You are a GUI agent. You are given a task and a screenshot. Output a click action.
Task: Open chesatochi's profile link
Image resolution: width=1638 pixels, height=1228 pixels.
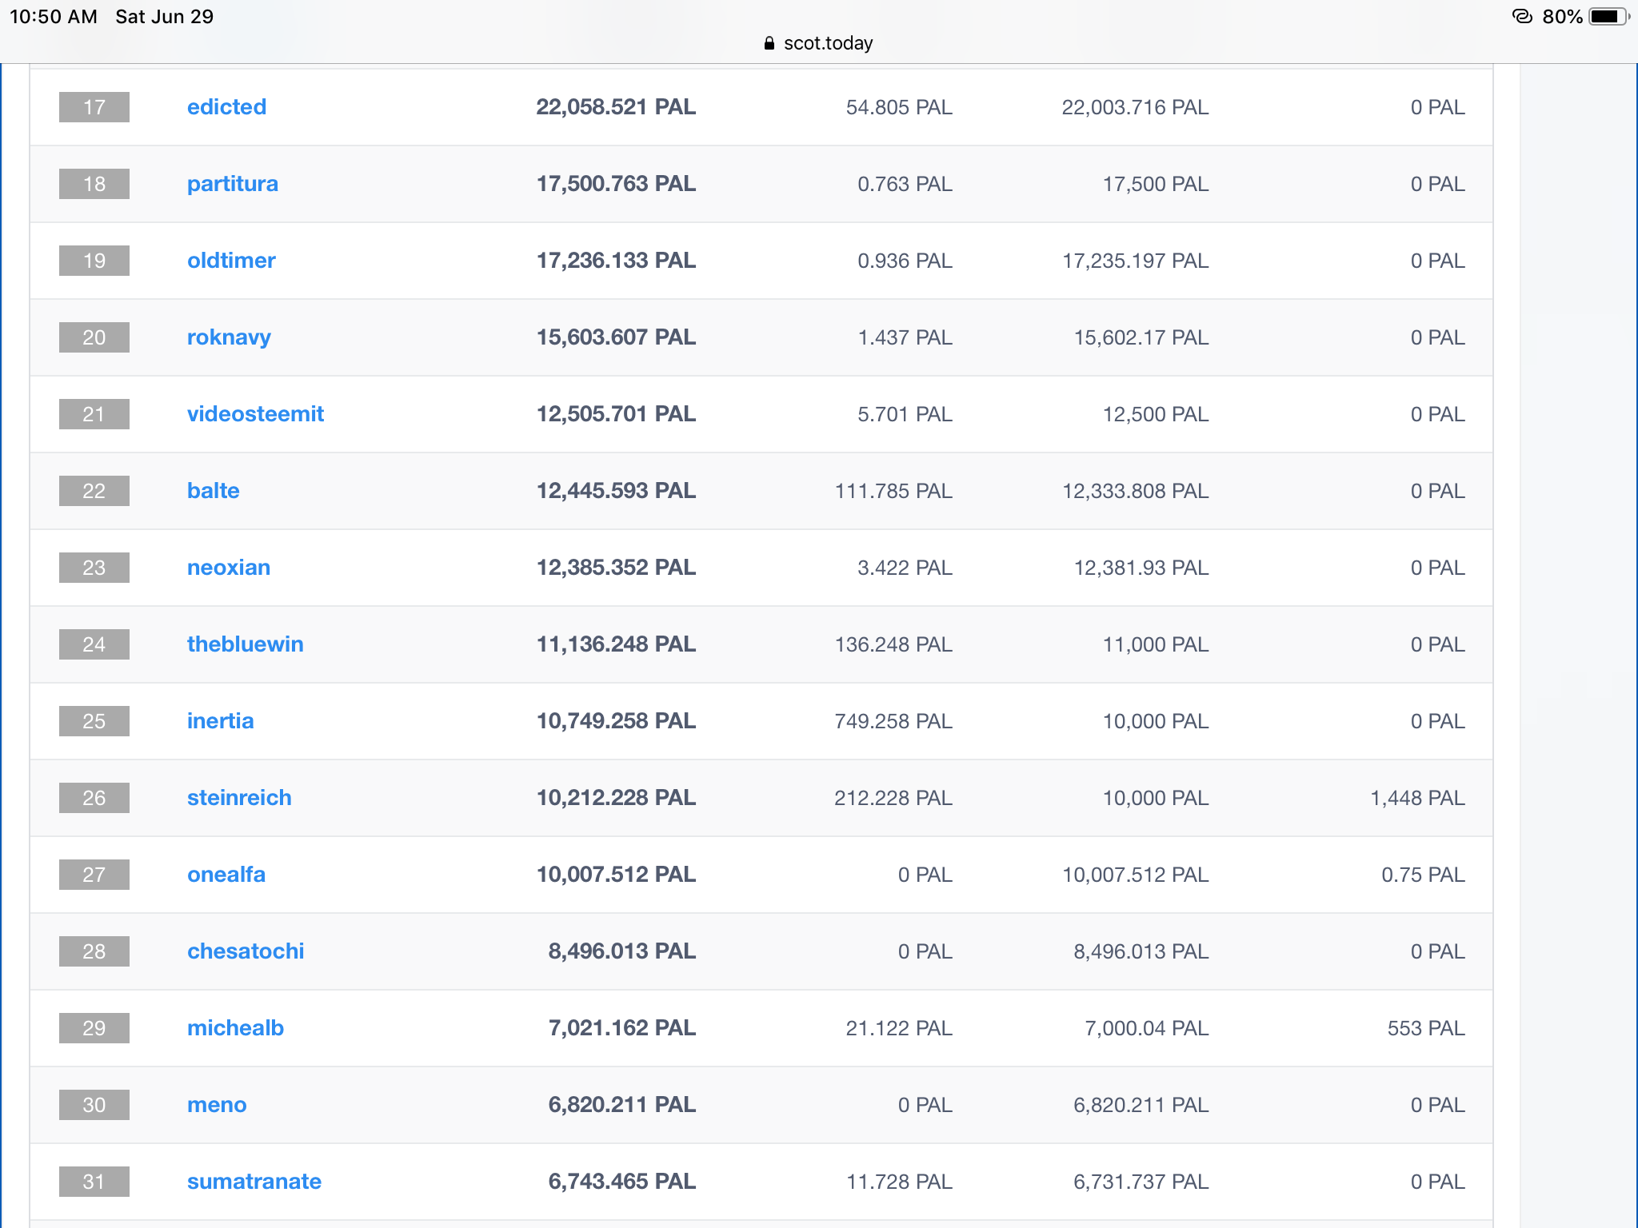[x=246, y=951]
